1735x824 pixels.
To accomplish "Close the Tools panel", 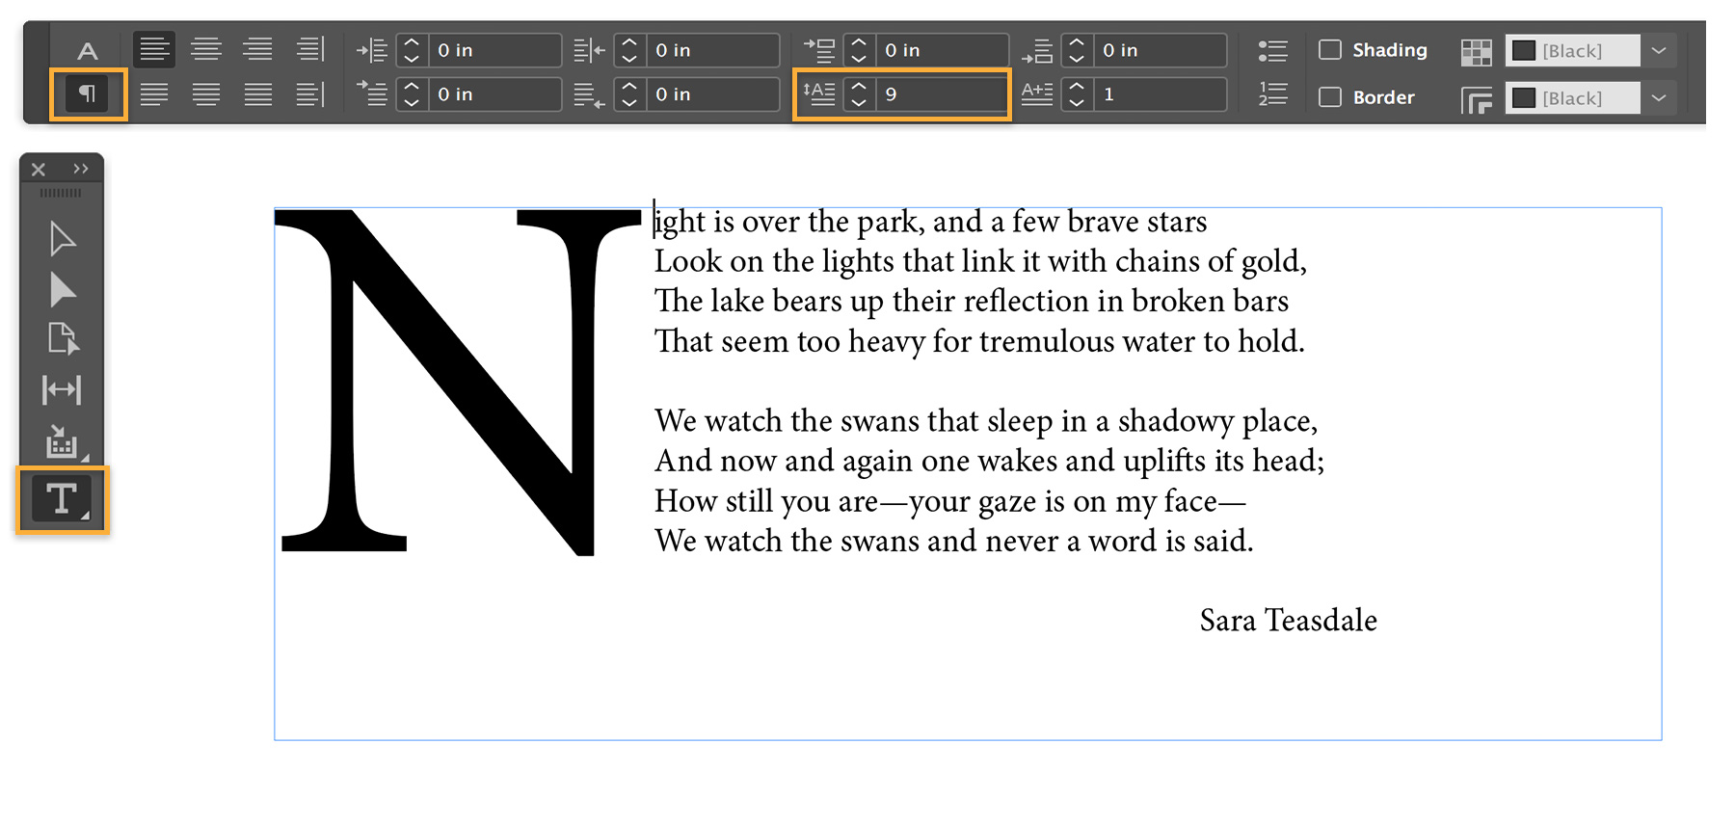I will pyautogui.click(x=39, y=169).
